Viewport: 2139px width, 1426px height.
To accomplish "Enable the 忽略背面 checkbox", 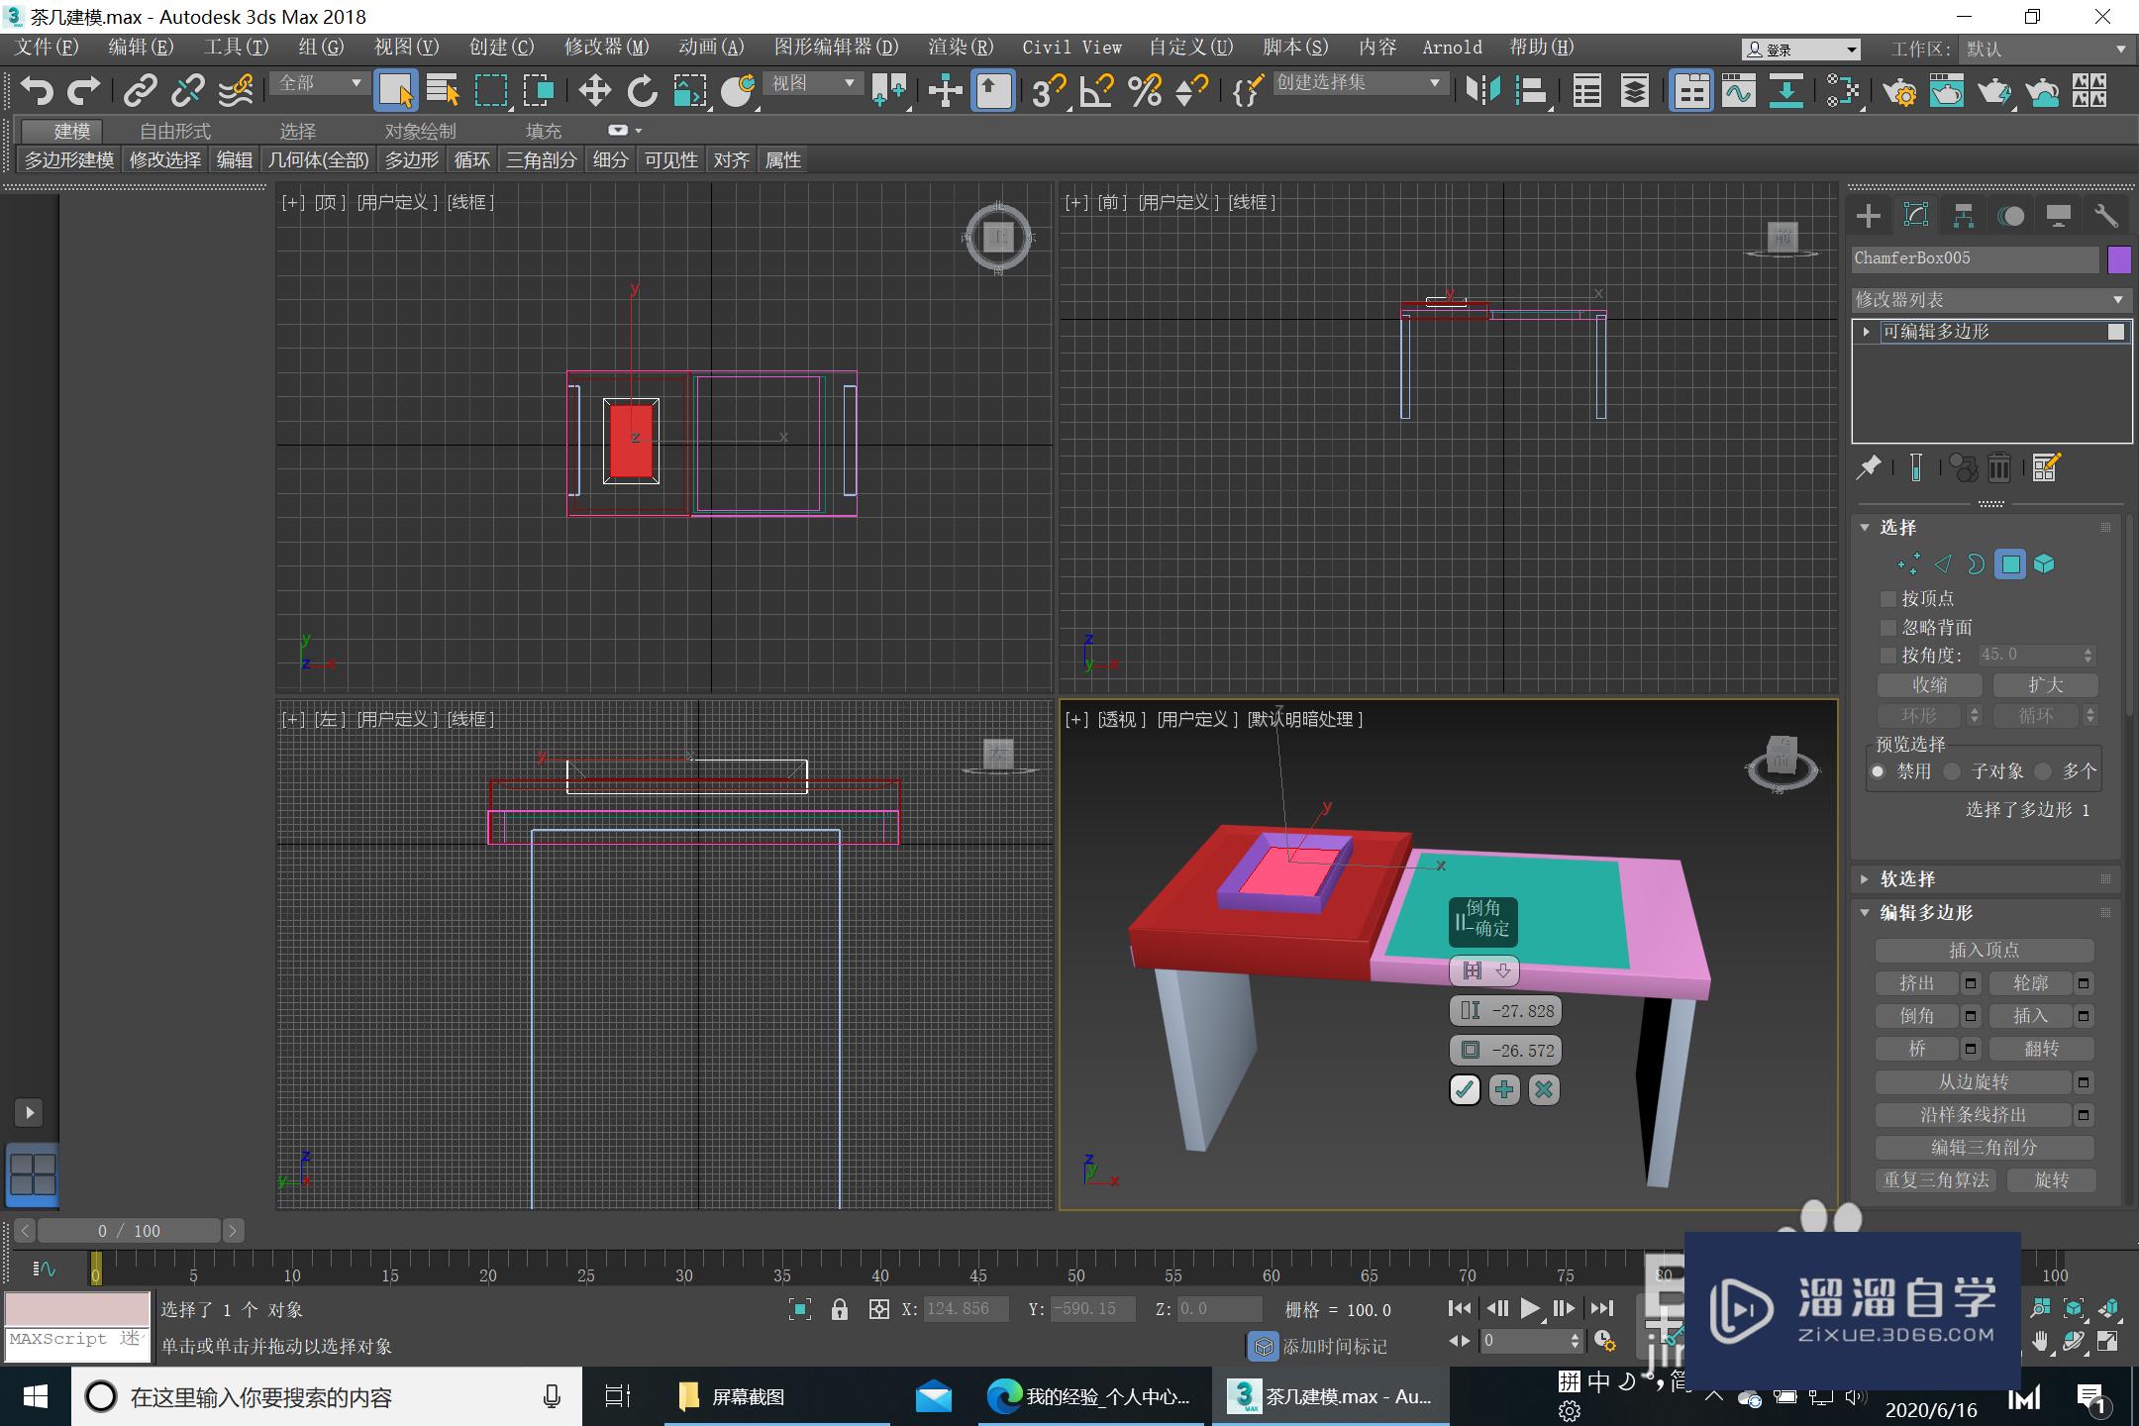I will pyautogui.click(x=1889, y=627).
